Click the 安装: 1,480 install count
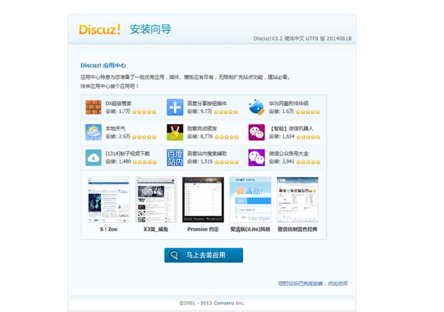Screen dimensions: 444x312 point(118,162)
